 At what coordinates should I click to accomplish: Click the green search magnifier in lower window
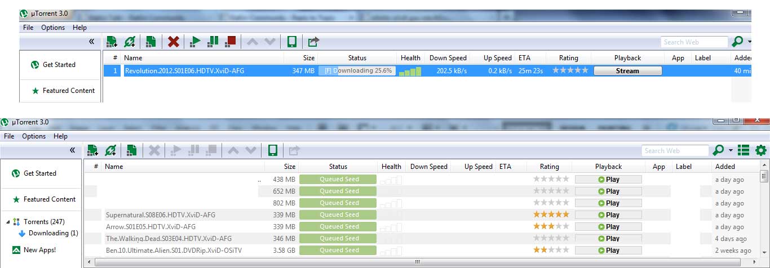[x=718, y=150]
